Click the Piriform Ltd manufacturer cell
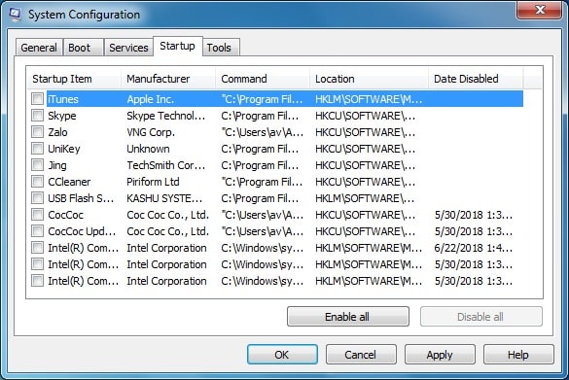The image size is (569, 380). click(153, 182)
